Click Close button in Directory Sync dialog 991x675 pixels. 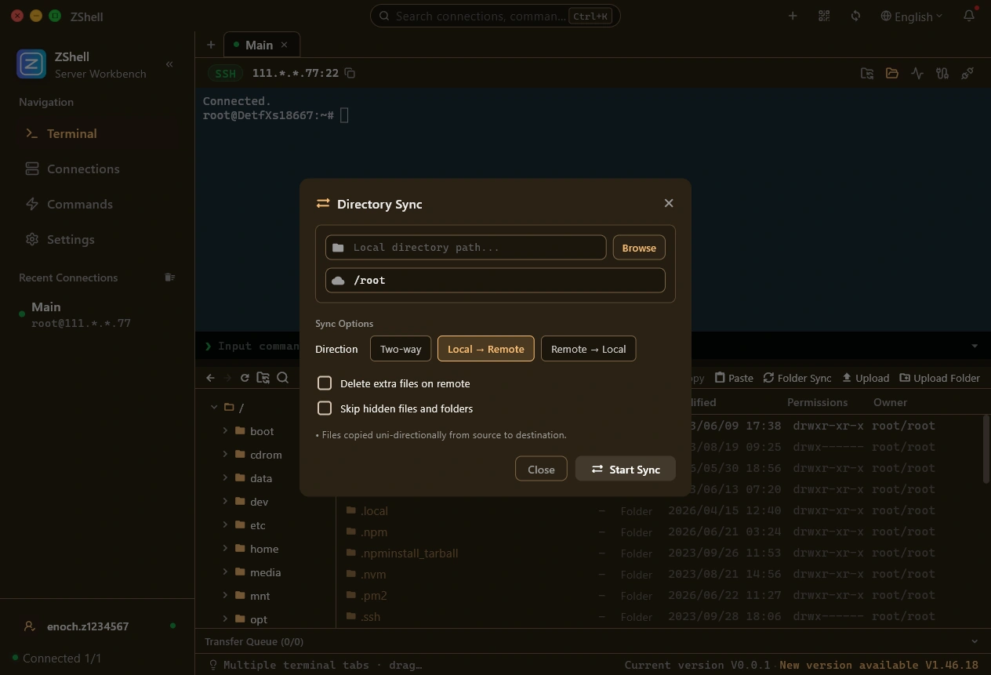coord(541,469)
